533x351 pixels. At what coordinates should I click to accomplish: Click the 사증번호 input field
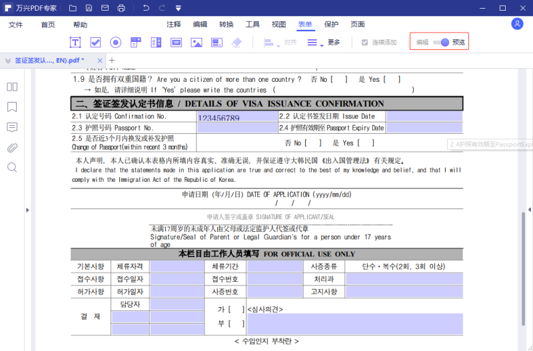pyautogui.click(x=275, y=292)
